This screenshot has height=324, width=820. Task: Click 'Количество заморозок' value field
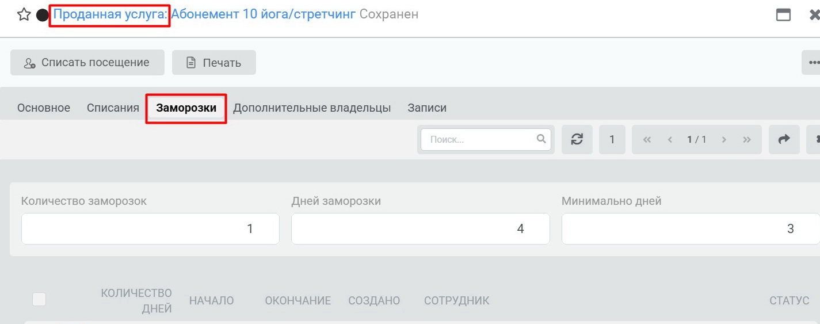150,228
